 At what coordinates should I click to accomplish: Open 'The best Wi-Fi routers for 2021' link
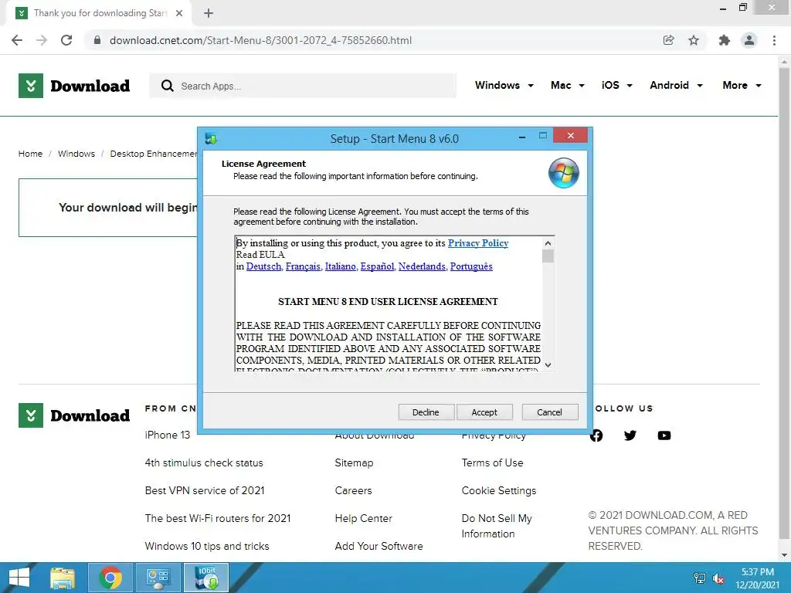tap(217, 518)
